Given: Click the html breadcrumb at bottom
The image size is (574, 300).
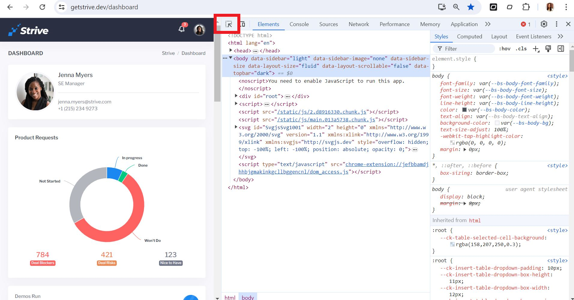Looking at the screenshot, I should coord(230,297).
